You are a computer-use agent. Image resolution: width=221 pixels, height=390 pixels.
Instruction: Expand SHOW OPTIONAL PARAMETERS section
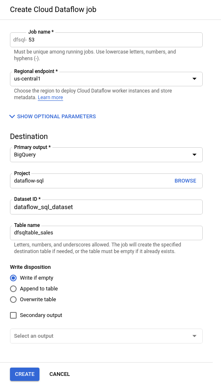pyautogui.click(x=53, y=117)
